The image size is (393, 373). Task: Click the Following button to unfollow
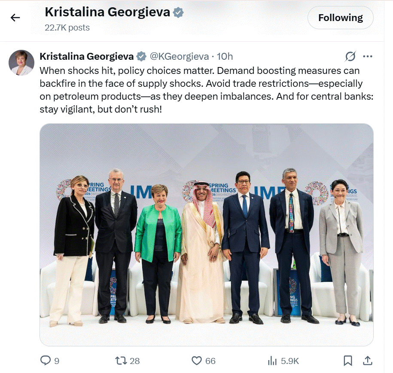click(x=340, y=18)
